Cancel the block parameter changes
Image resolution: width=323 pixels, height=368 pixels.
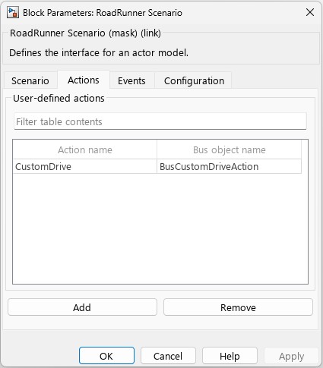click(168, 356)
